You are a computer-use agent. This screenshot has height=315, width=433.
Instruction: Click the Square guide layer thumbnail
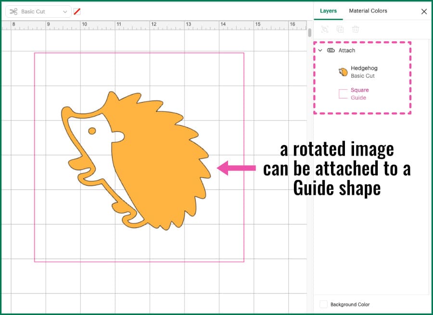[x=343, y=94]
